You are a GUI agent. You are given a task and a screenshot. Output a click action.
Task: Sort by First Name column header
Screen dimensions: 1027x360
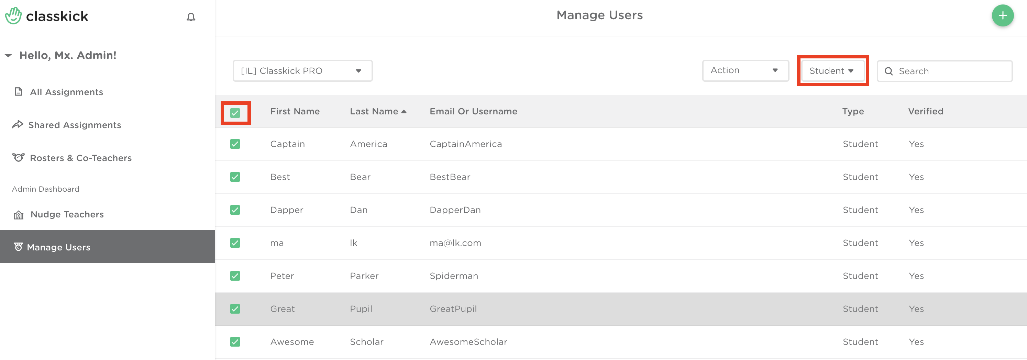pyautogui.click(x=295, y=112)
